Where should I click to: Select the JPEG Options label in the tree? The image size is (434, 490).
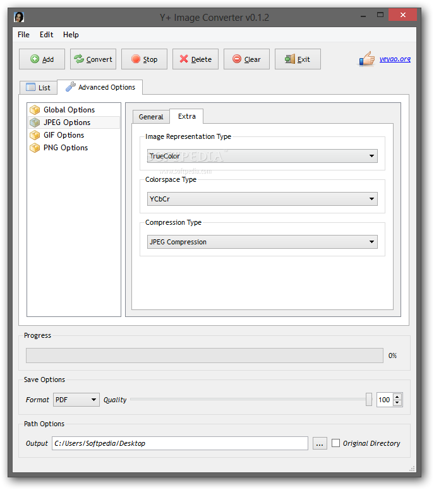pyautogui.click(x=67, y=122)
